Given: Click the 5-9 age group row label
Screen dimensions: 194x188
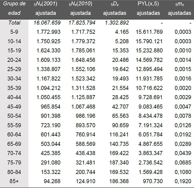Looking at the screenshot, I should [x=14, y=32].
